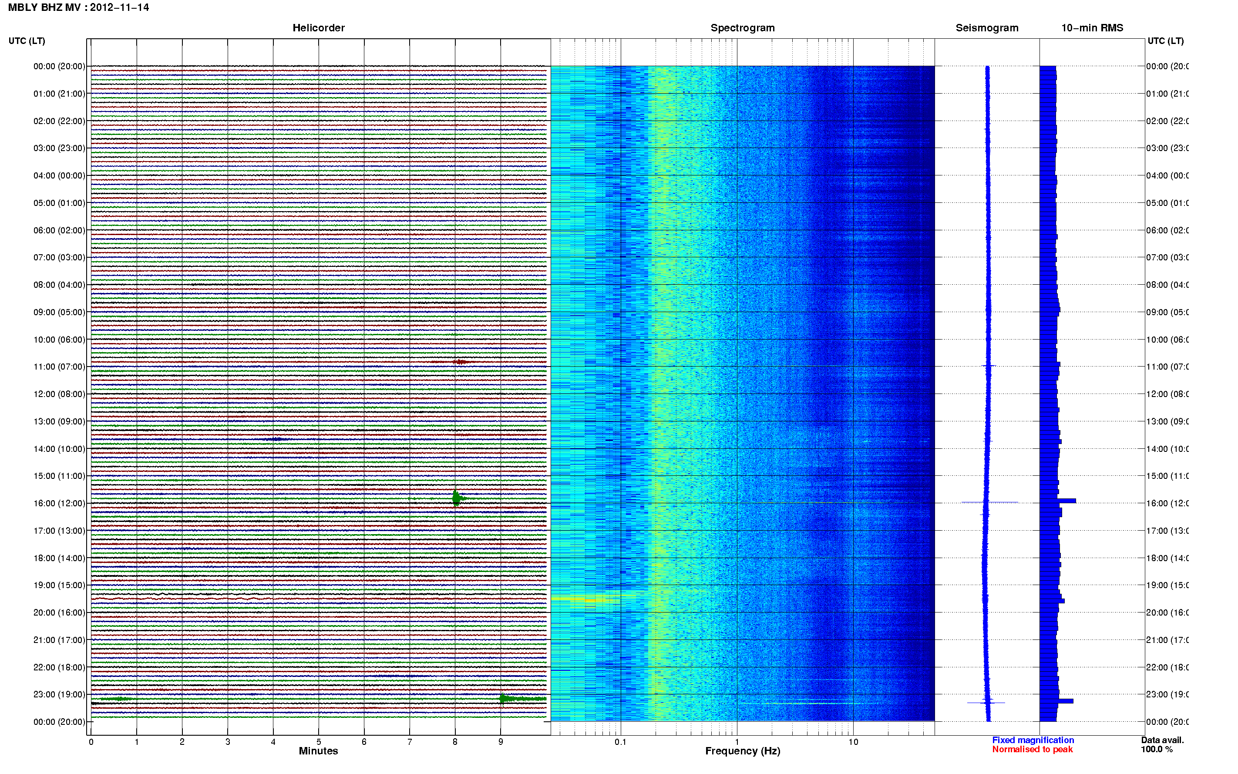1238x774 pixels.
Task: Click the '100.0 %' availability value
Action: pos(1157,749)
